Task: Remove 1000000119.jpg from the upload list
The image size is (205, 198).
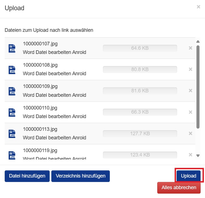Action: pos(190,155)
